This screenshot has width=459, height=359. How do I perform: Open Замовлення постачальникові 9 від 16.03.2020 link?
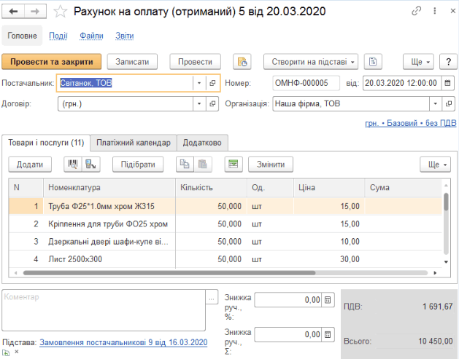point(123,342)
